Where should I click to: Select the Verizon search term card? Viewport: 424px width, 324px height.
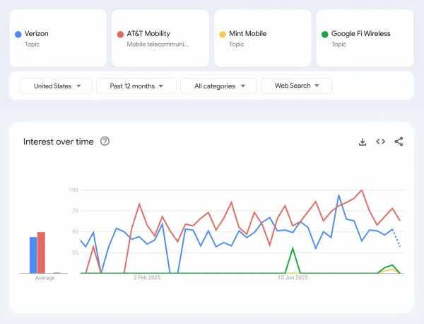coord(59,38)
